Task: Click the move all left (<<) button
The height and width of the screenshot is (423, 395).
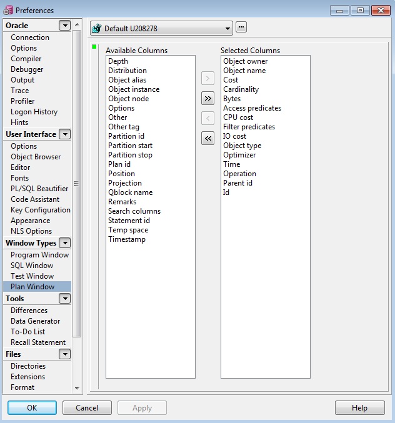Action: tap(207, 138)
